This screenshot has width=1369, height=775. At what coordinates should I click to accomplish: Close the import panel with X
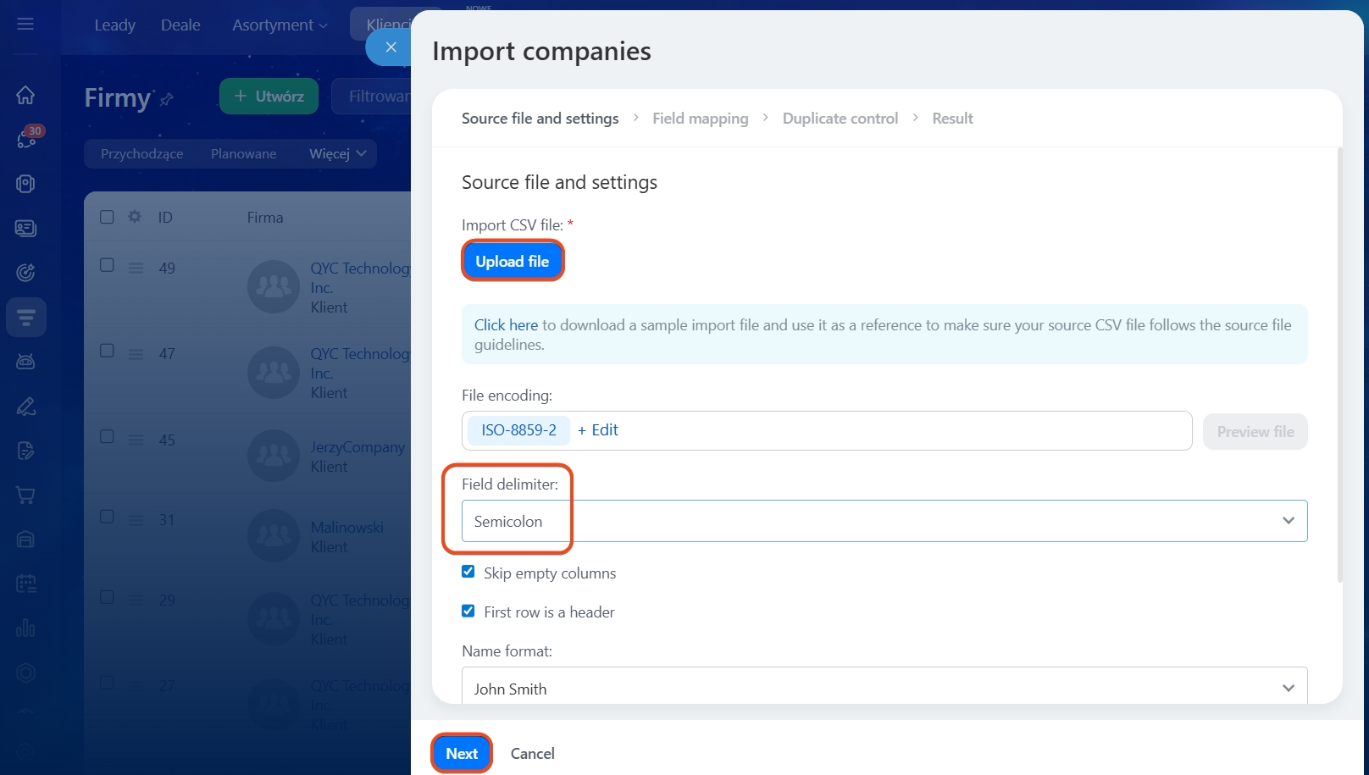point(391,47)
